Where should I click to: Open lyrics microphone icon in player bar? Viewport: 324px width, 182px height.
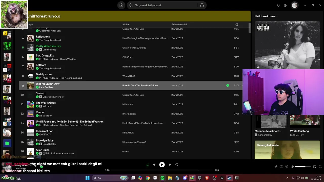pos(276,167)
